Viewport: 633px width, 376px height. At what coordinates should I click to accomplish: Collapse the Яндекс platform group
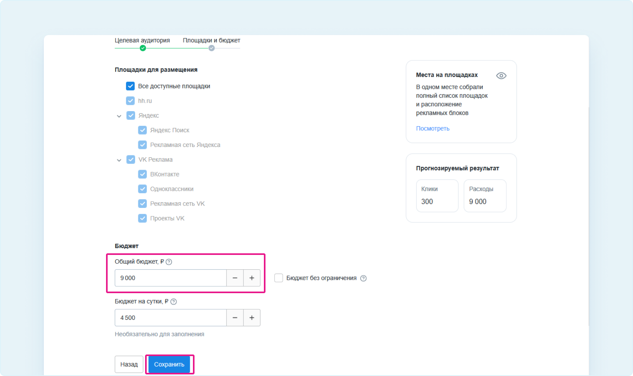[x=119, y=116]
